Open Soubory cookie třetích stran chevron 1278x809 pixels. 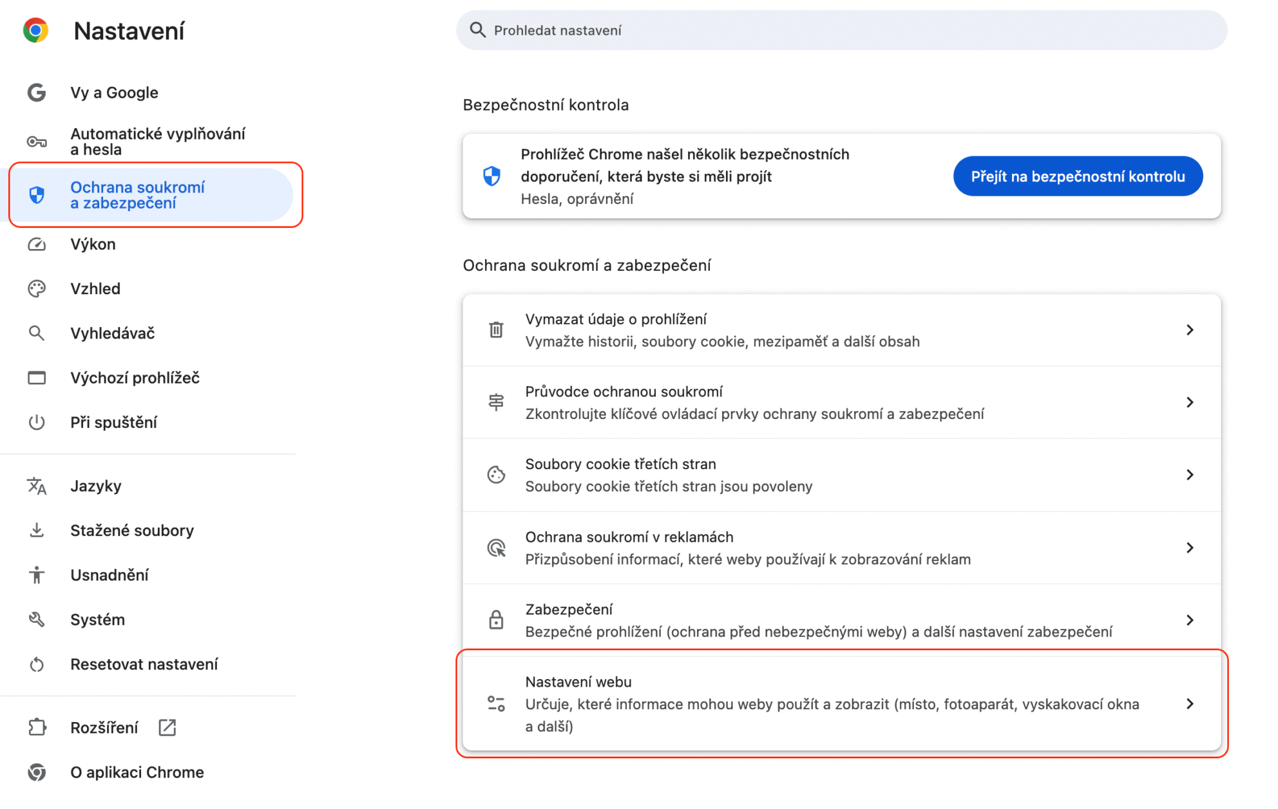(x=1190, y=475)
